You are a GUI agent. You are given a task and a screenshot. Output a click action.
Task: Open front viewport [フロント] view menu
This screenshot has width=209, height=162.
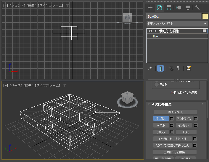17,6
